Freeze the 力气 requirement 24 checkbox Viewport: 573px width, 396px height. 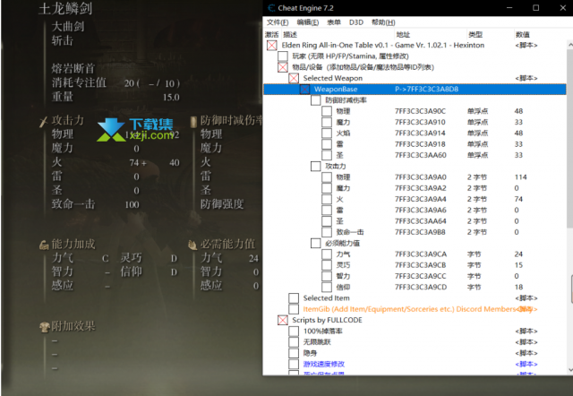click(x=327, y=254)
